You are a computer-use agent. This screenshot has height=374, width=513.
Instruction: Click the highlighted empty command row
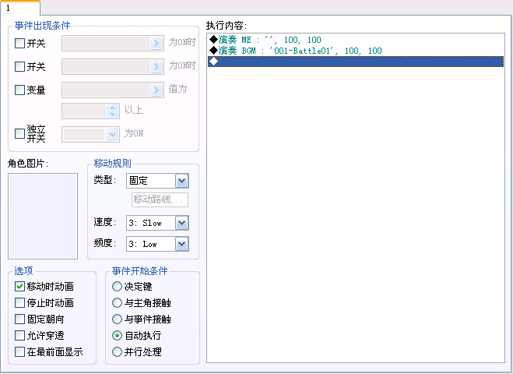(356, 62)
